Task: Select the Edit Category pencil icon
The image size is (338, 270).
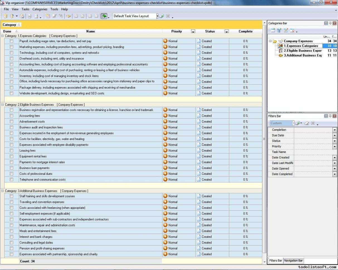Action: point(286,30)
